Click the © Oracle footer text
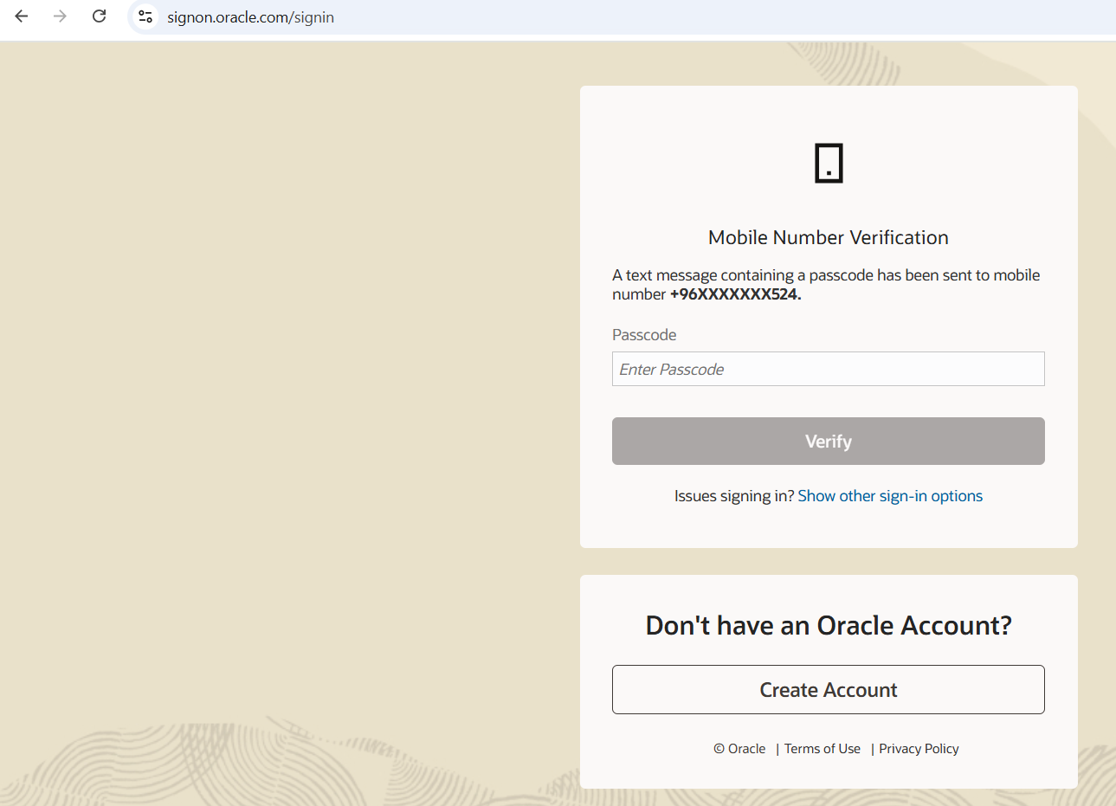Image resolution: width=1116 pixels, height=806 pixels. click(x=739, y=749)
